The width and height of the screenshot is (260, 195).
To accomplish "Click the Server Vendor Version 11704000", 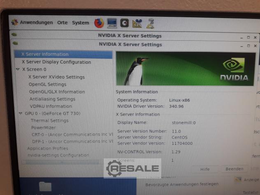I will pyautogui.click(x=182, y=144).
